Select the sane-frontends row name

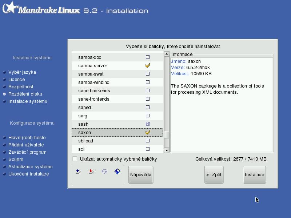pyautogui.click(x=94, y=99)
